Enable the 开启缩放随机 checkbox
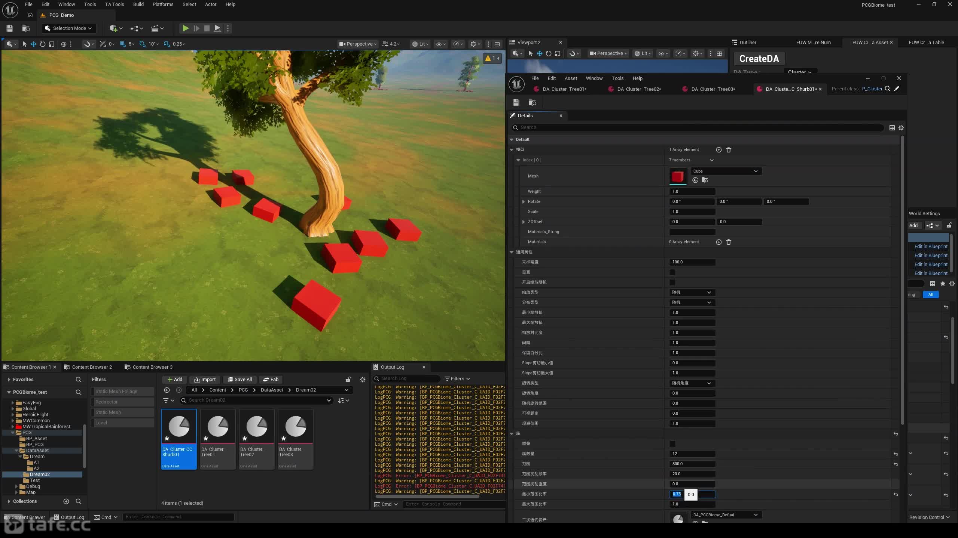Screen dimensions: 958x538 click(x=672, y=282)
